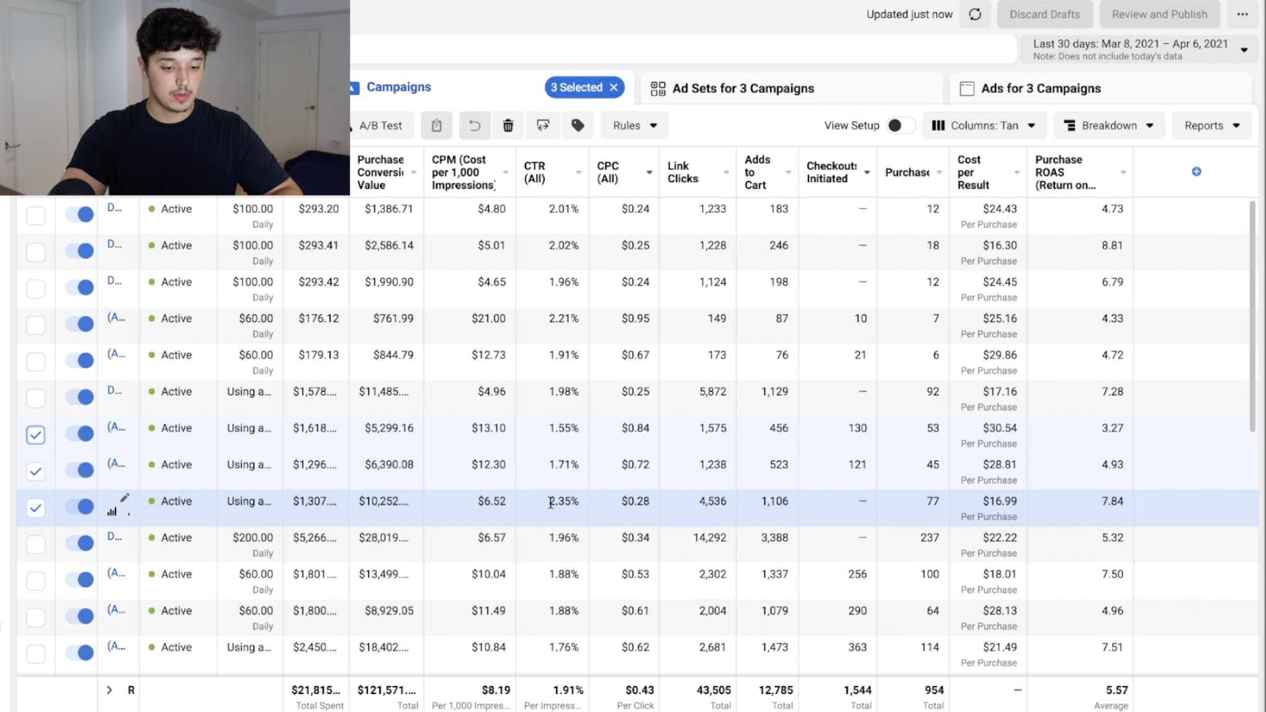
Task: Turn off campaign with $25.16 cost per result
Action: 79,324
